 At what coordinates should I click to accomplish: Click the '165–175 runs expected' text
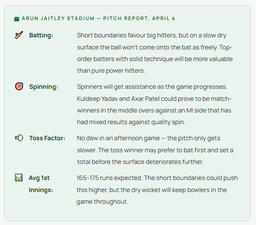click(x=107, y=178)
